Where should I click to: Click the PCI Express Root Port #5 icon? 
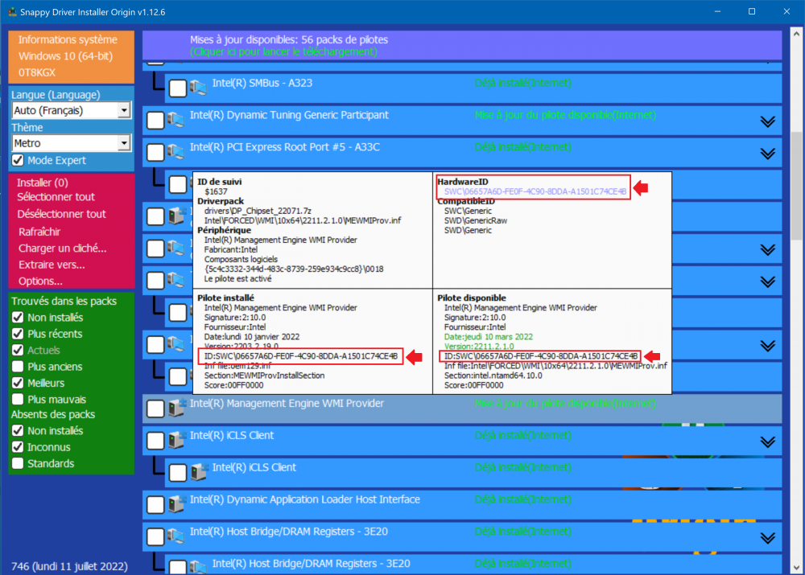[x=175, y=152]
